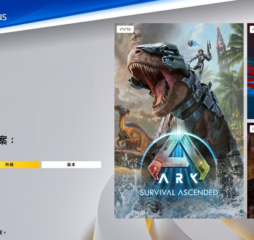Open the ARK Survival Ascended game cover
Screen dimensions: 254x240
coord(179,121)
